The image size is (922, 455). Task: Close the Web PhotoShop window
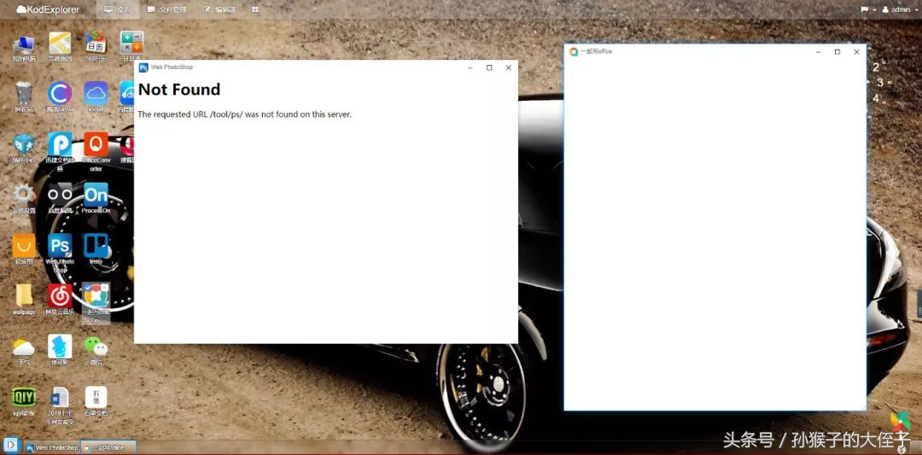[509, 67]
